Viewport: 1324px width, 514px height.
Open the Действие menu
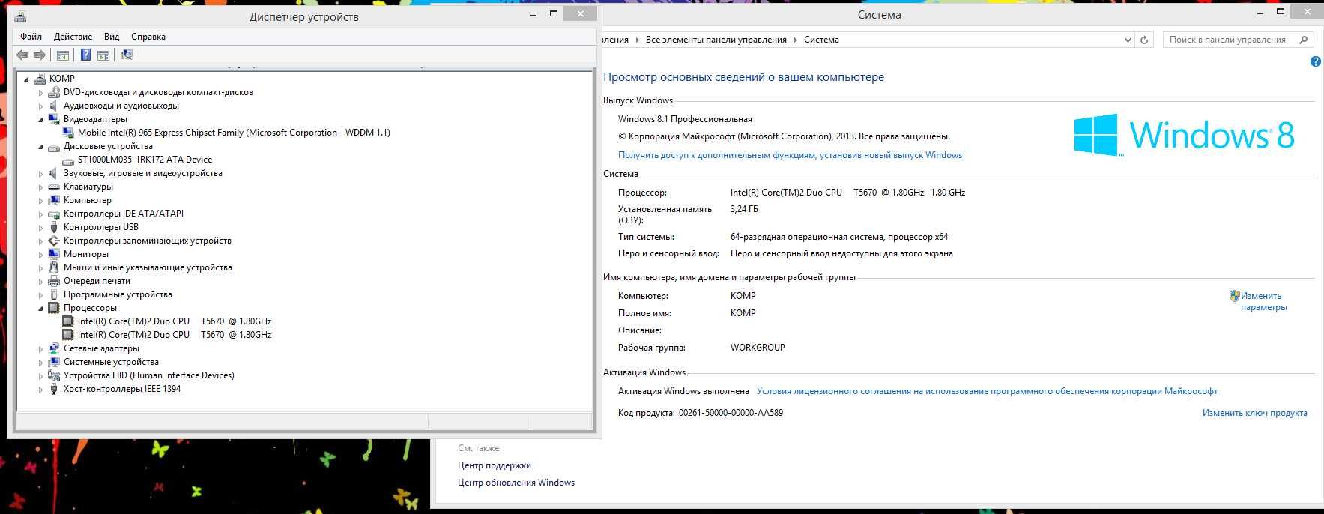[x=73, y=37]
